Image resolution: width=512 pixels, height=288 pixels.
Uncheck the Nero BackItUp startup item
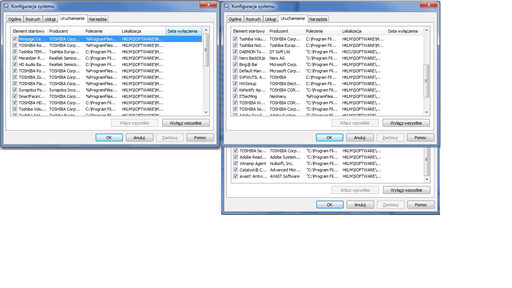(x=235, y=58)
